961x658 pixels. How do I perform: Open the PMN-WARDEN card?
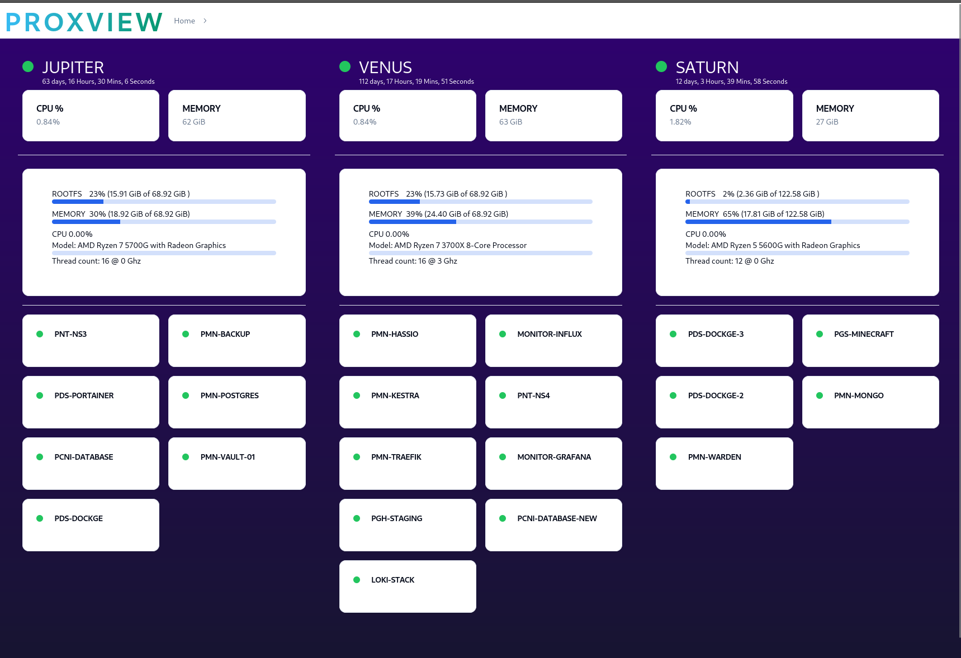(724, 463)
